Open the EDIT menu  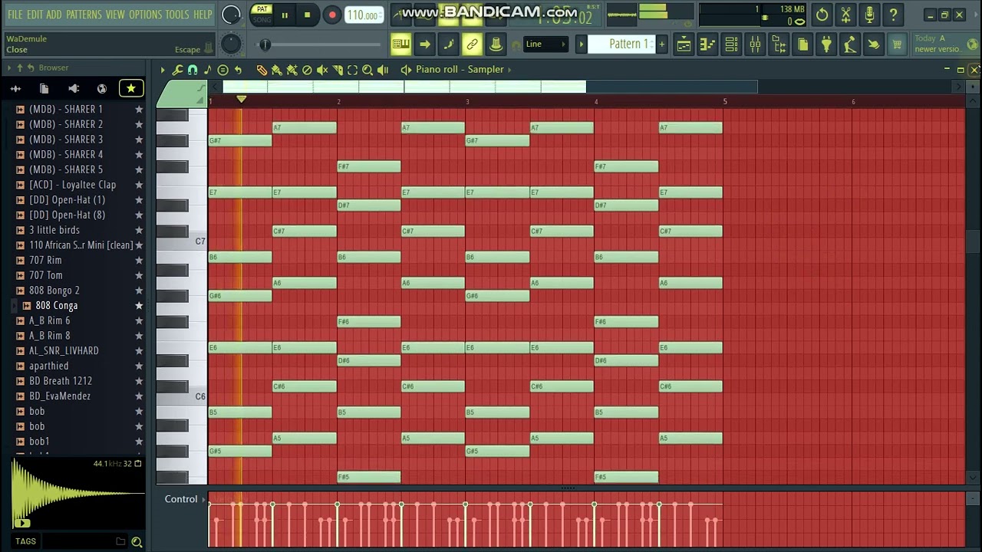coord(35,15)
